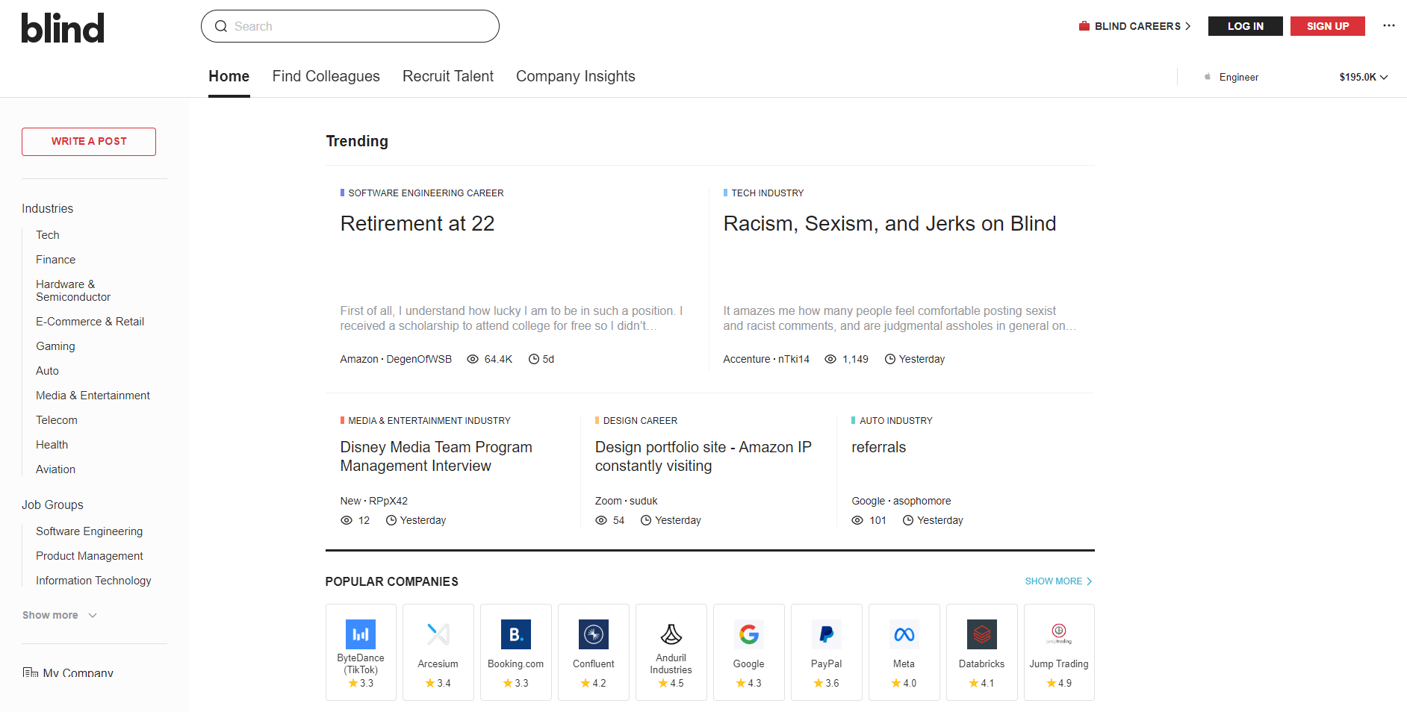Select E-Commerce & Retail industry
The image size is (1407, 712).
90,322
